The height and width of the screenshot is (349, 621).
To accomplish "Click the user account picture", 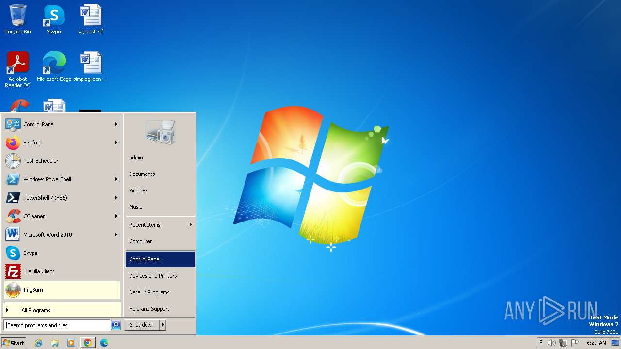I will (x=160, y=132).
